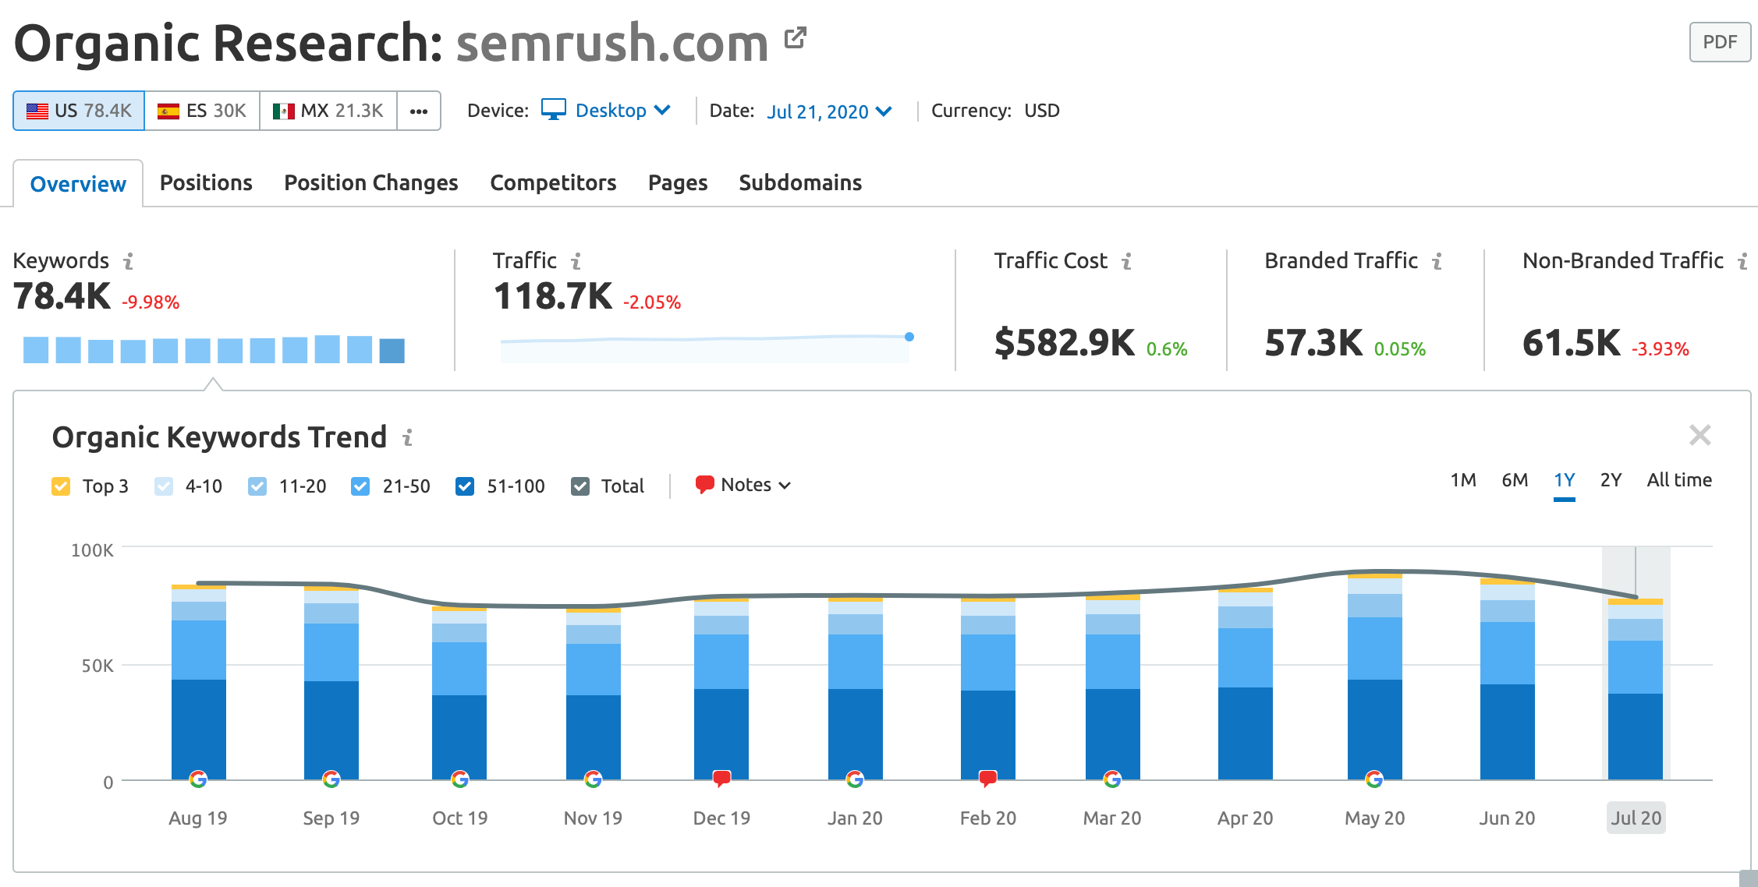Image resolution: width=1758 pixels, height=887 pixels.
Task: Click the Google icon under the Dec 19 bar
Action: coord(721,777)
